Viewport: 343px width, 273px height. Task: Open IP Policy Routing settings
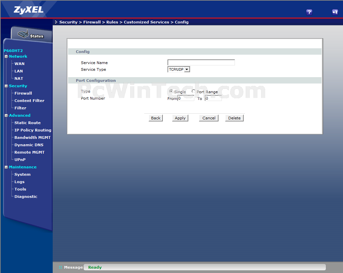click(x=33, y=130)
